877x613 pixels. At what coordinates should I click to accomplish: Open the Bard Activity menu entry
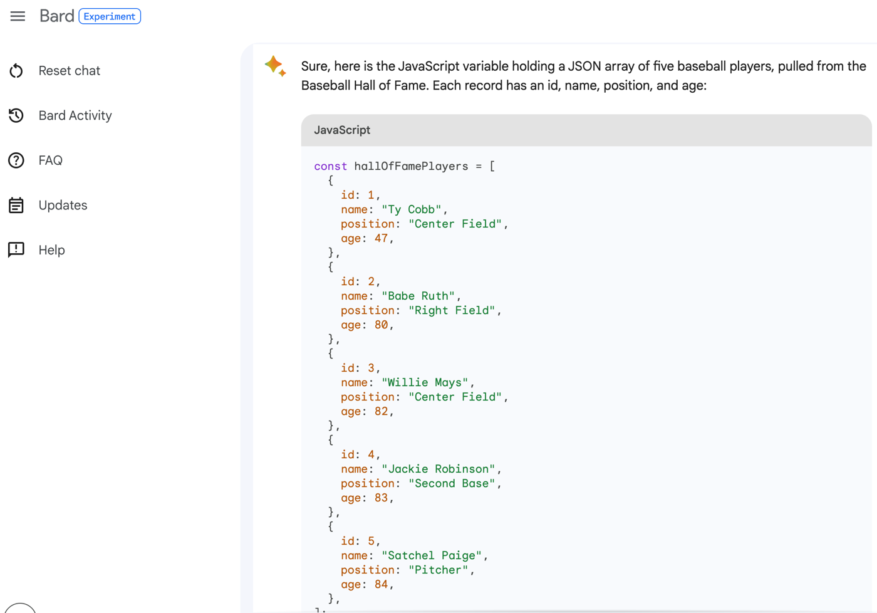75,115
